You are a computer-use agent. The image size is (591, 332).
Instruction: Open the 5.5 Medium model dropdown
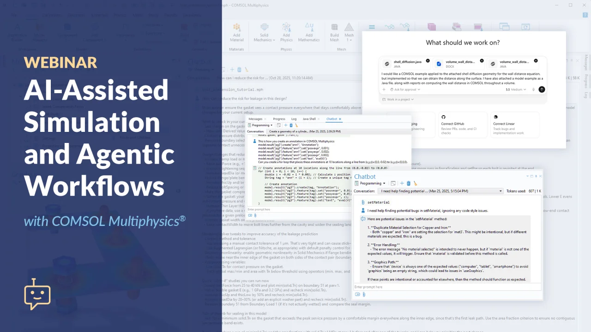517,89
